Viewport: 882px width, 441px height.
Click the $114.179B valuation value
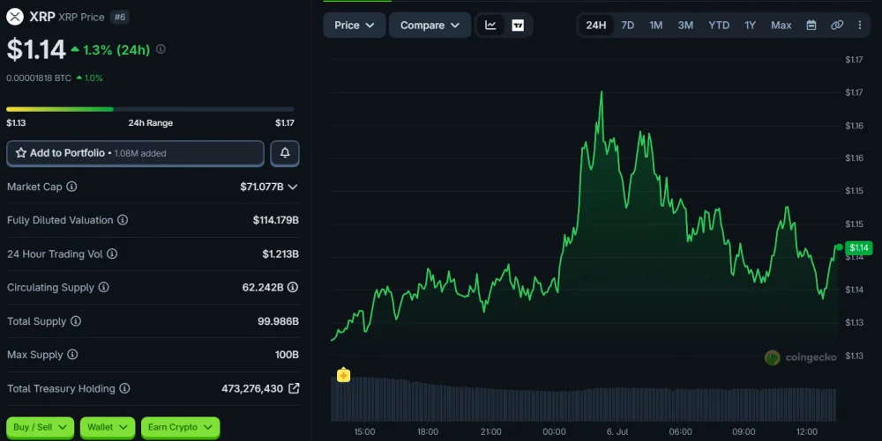tap(275, 220)
